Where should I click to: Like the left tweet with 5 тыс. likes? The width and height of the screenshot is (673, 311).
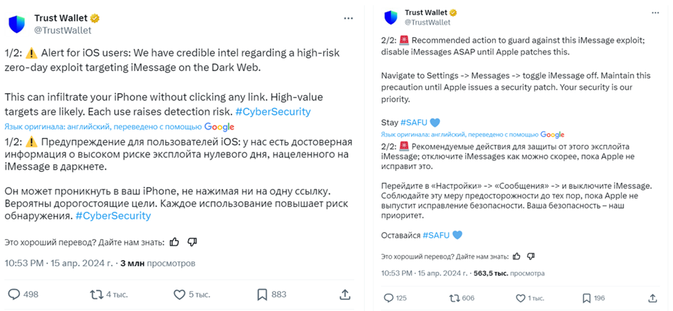pos(179,294)
